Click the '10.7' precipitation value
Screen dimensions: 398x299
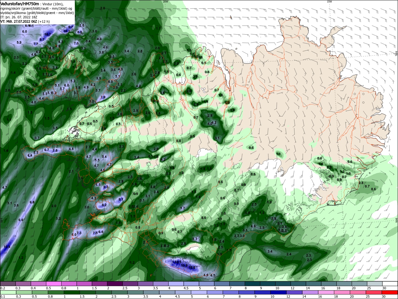click(x=48, y=34)
